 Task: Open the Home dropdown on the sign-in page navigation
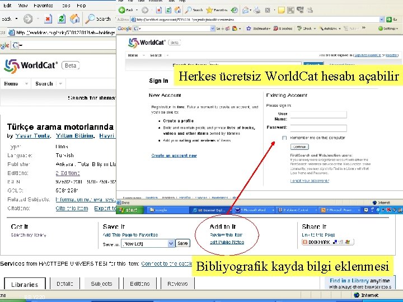144,55
